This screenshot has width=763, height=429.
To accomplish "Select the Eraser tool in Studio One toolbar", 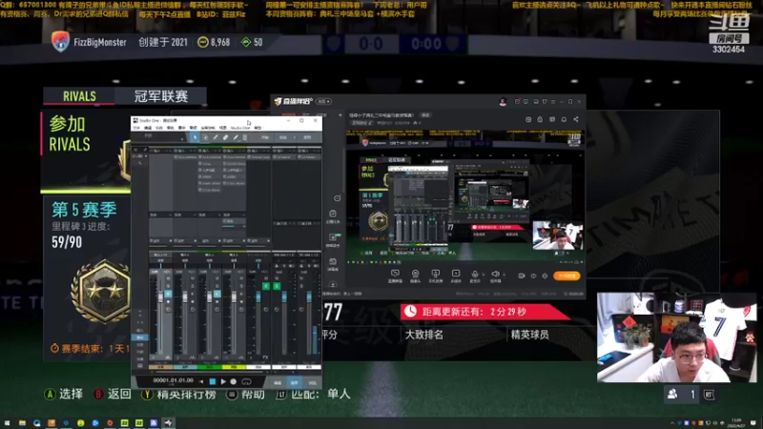I will (225, 137).
